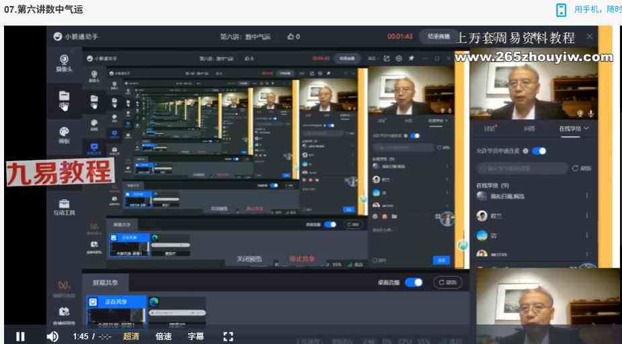The image size is (622, 344).
Task: Open the camera tool in the sidebar
Action: coord(64,63)
